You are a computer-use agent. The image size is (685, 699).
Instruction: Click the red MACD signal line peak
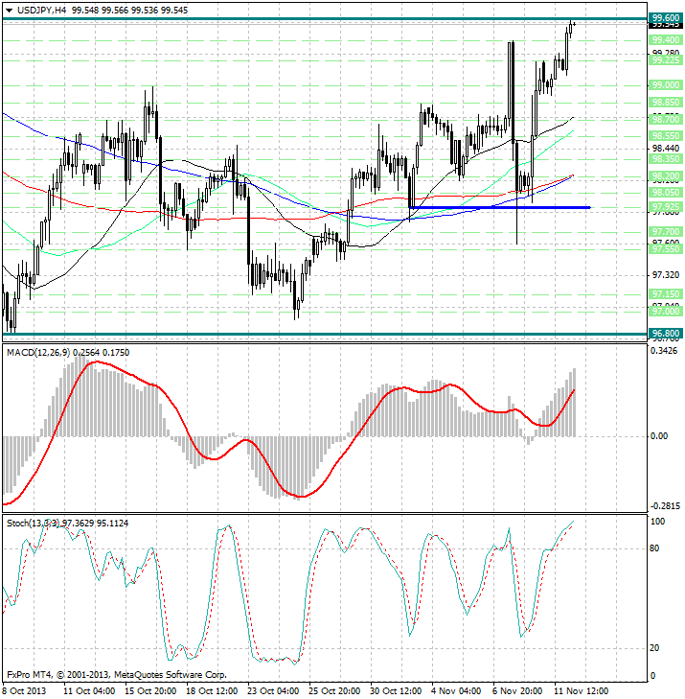tap(96, 362)
